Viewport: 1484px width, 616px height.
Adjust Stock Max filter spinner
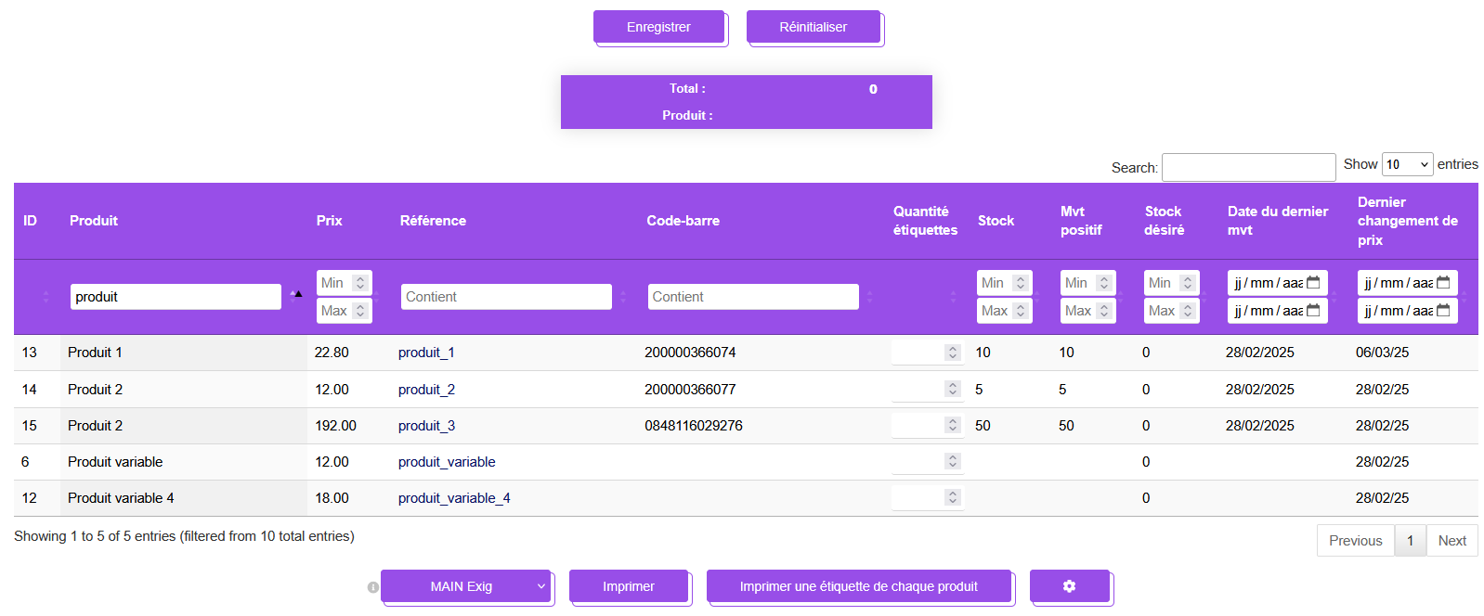click(x=1021, y=311)
